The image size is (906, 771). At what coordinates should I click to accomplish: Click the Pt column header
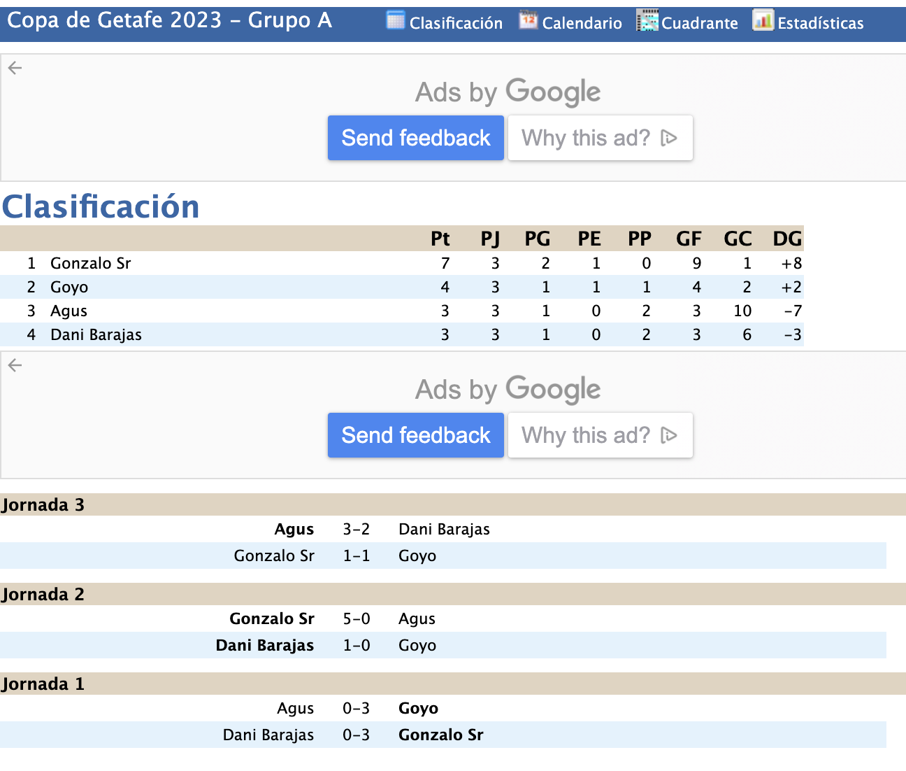(x=440, y=239)
